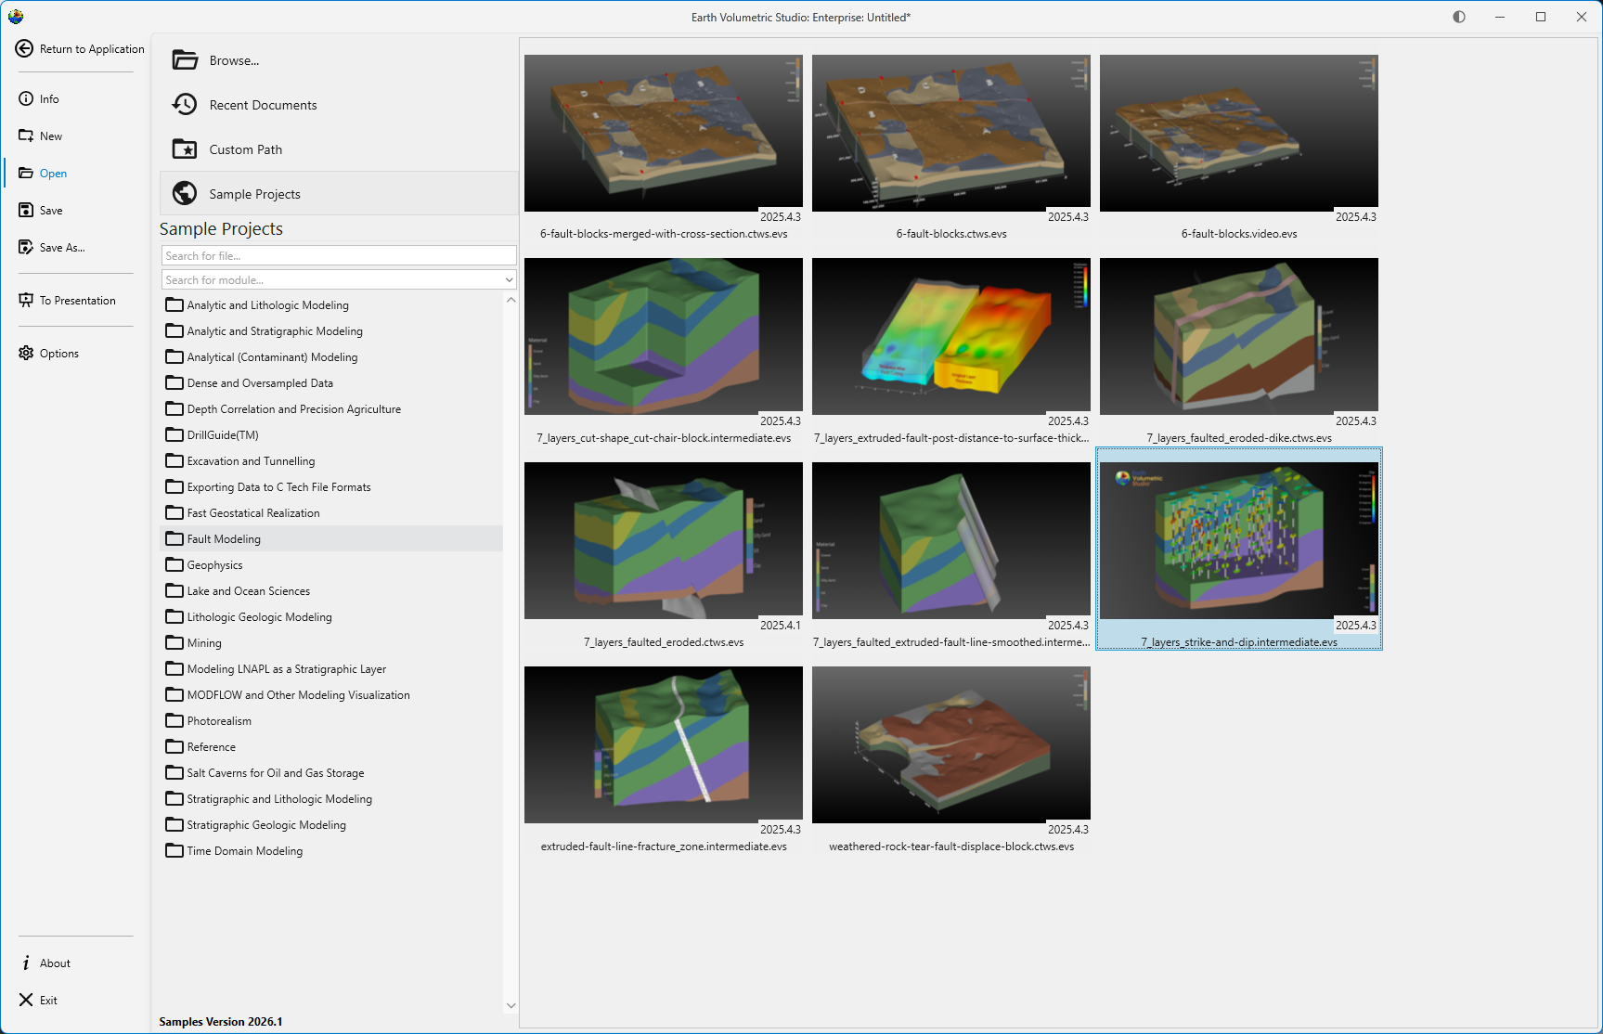Select the 6-fault-blocks.ctws.evs thumbnail
This screenshot has width=1603, height=1034.
(950, 134)
